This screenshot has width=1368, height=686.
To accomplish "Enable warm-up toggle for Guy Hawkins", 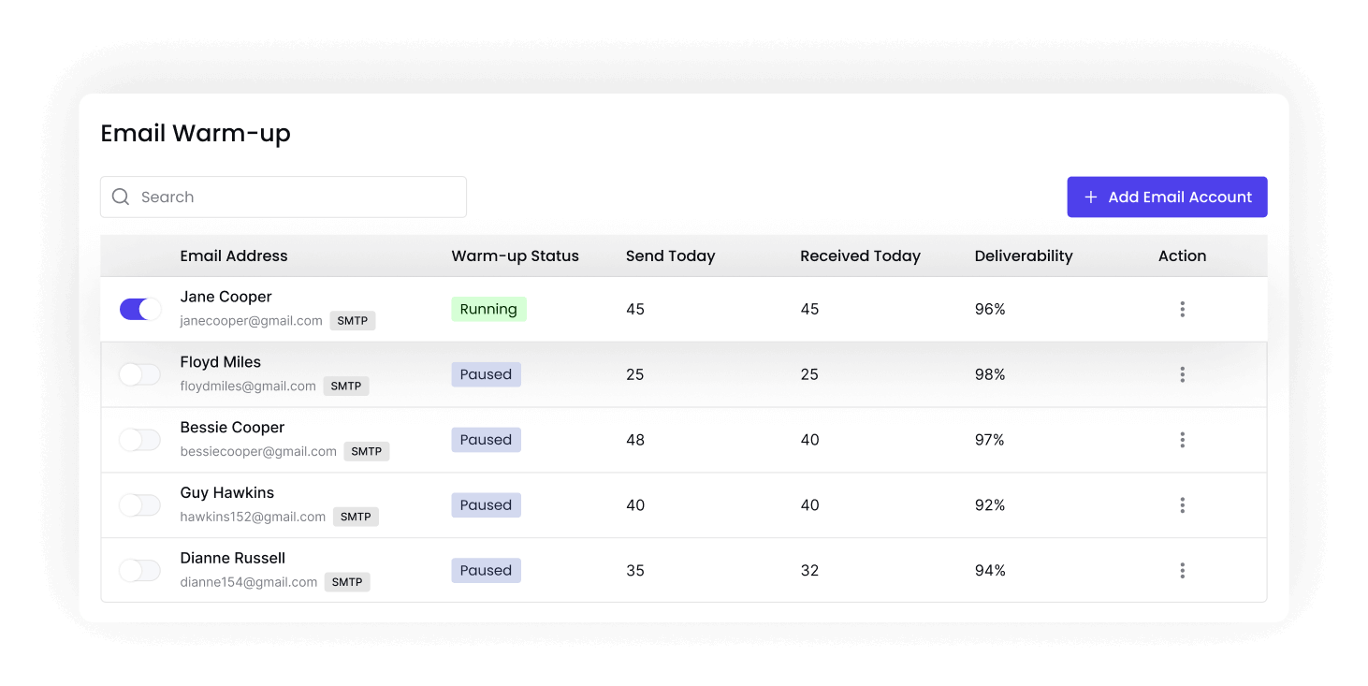I will (x=140, y=505).
